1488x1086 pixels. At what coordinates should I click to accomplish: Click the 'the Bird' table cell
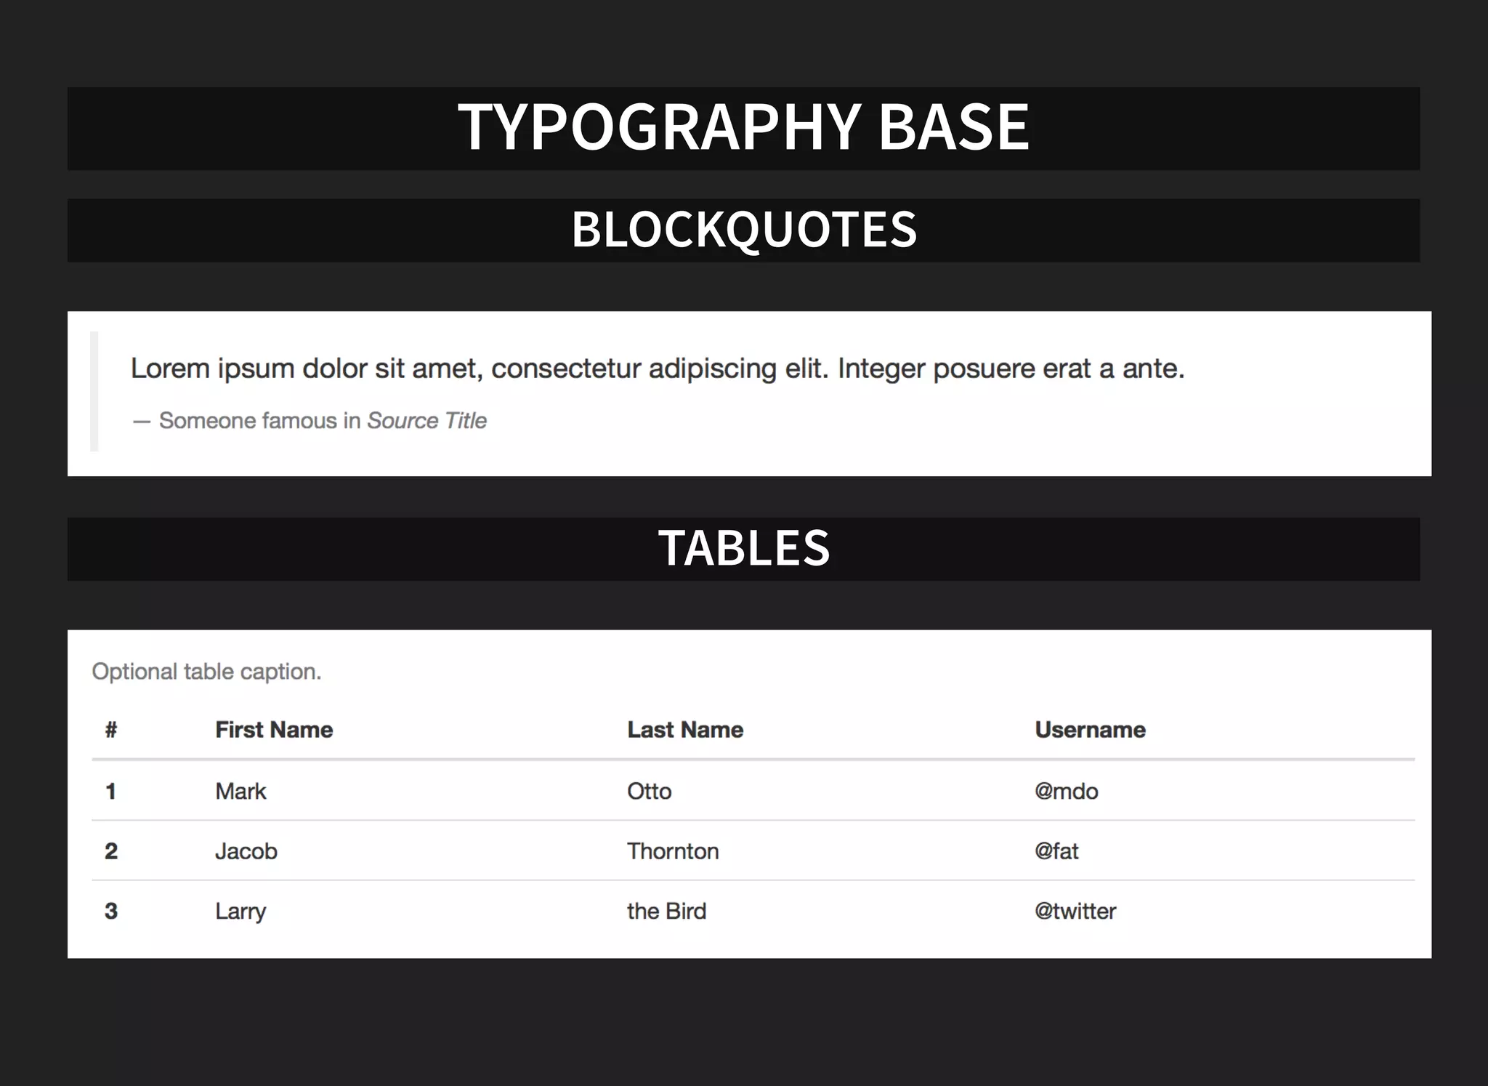pos(666,911)
